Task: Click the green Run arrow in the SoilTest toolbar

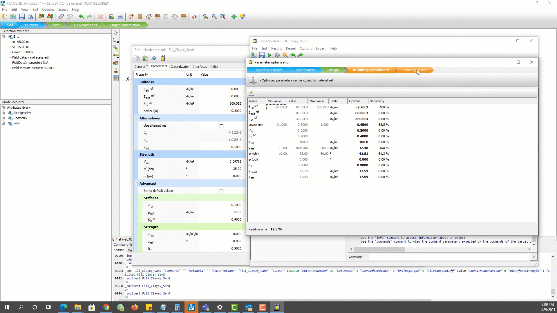Action: (270, 55)
